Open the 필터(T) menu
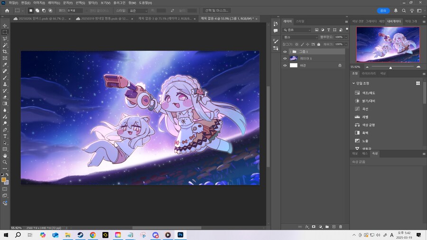 (x=93, y=3)
